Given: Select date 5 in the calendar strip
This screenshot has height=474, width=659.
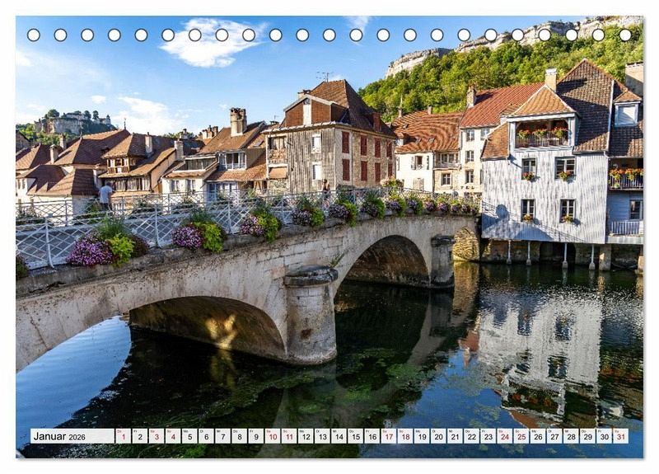Looking at the screenshot, I should tap(189, 436).
